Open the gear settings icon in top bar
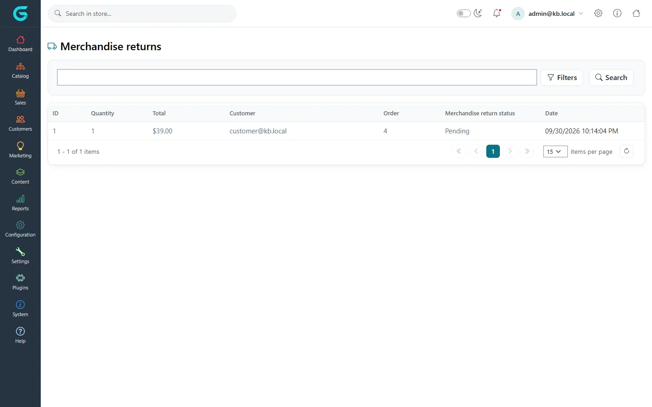652x407 pixels. pos(598,13)
